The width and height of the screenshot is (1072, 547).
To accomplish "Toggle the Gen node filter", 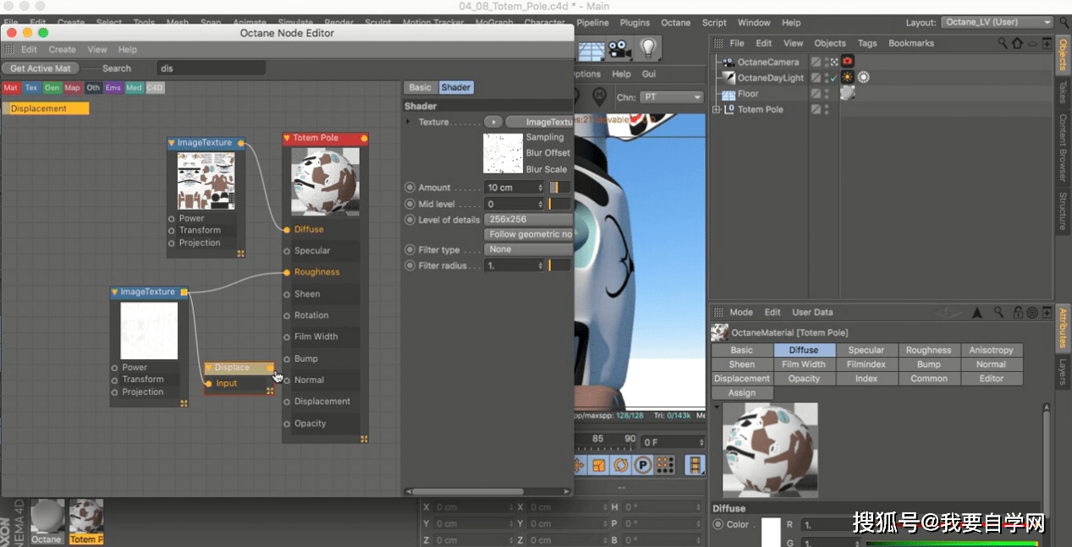I will click(52, 88).
